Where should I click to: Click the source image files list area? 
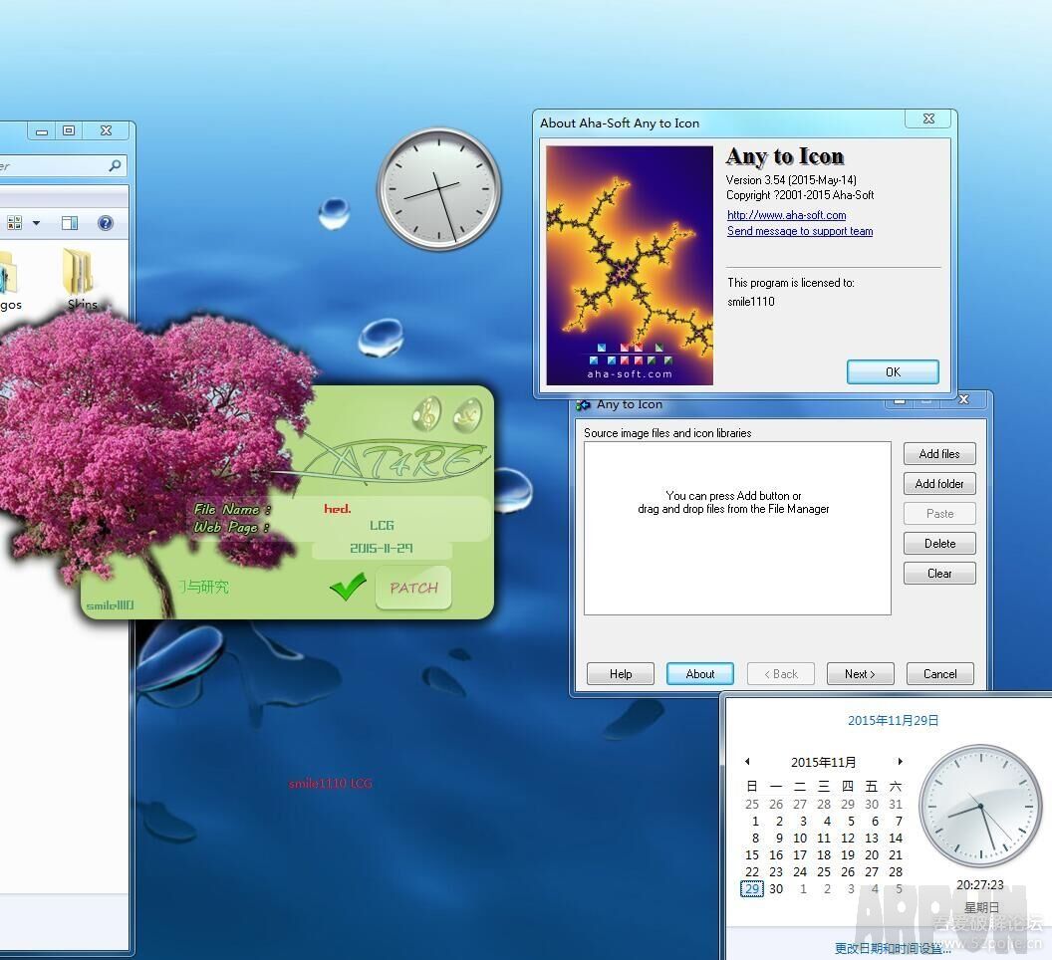click(737, 528)
